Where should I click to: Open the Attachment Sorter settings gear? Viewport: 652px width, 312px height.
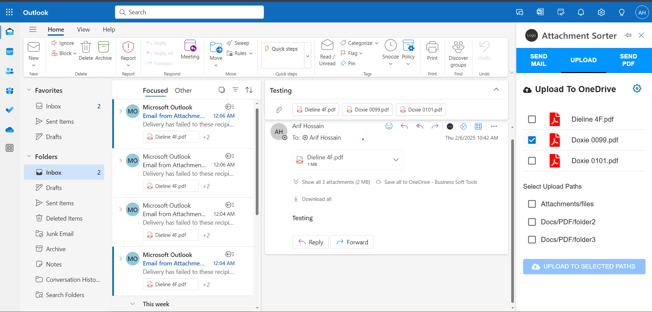[x=637, y=88]
